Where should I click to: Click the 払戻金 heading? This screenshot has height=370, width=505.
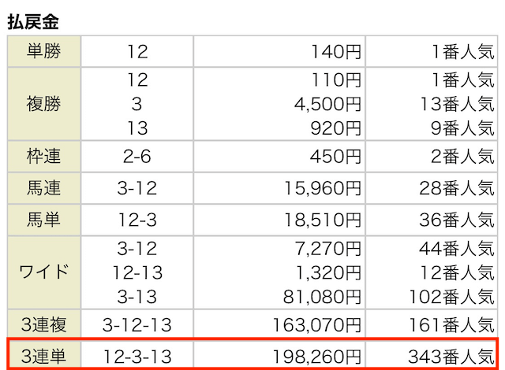pos(33,22)
